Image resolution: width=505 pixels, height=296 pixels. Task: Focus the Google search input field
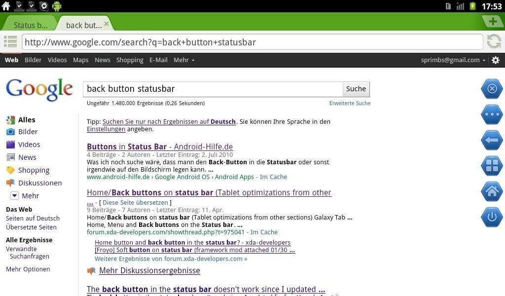(x=213, y=89)
